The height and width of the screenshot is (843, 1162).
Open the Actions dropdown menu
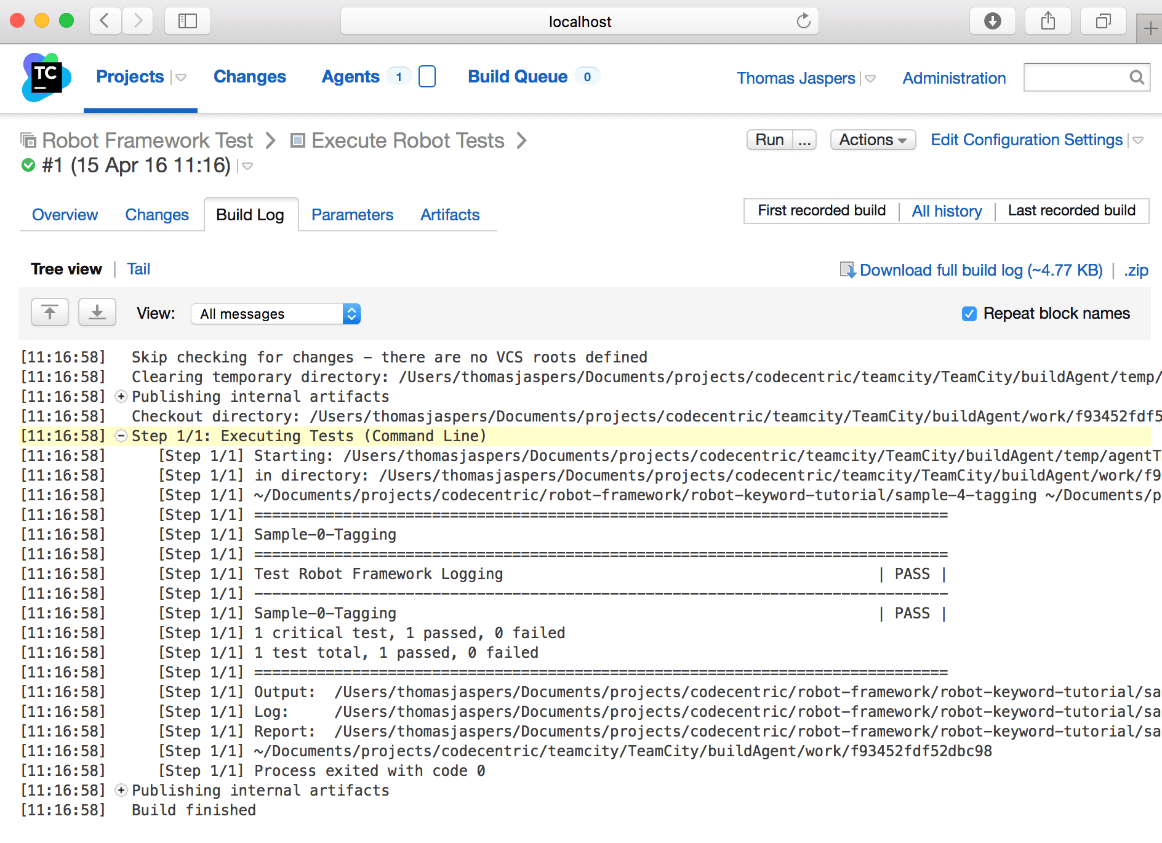pyautogui.click(x=872, y=140)
